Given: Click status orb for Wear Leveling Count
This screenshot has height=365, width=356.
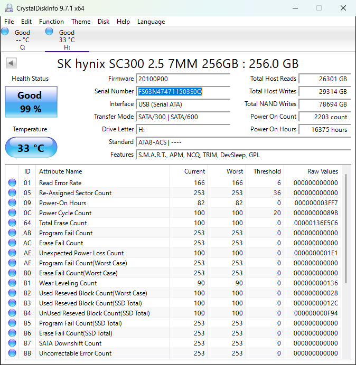Looking at the screenshot, I should pos(12,283).
